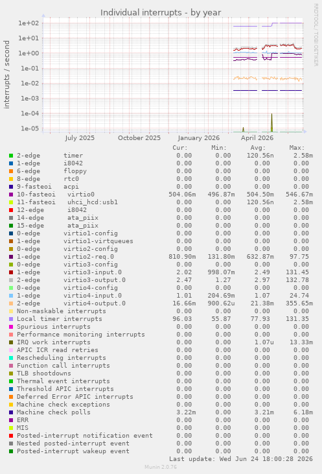
Task: Click the purple swatch for 10-fasteoi virtio0
Action: pos(11,195)
